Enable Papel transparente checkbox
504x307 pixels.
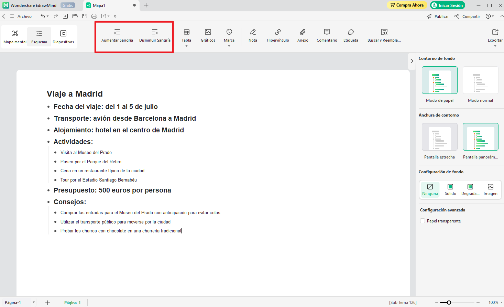click(423, 221)
